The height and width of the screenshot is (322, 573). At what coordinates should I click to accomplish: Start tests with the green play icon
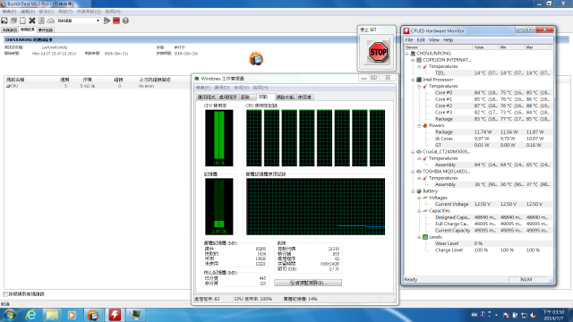(107, 21)
